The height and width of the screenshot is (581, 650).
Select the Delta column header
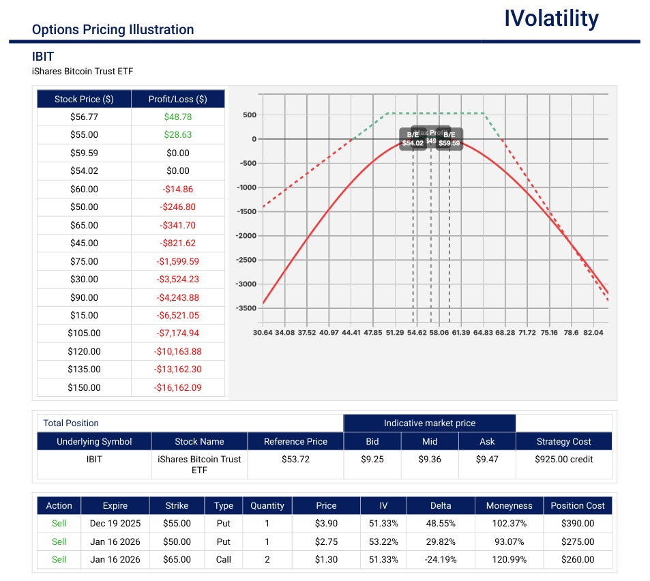(440, 505)
